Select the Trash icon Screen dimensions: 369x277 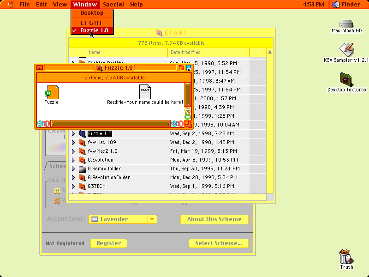click(346, 257)
